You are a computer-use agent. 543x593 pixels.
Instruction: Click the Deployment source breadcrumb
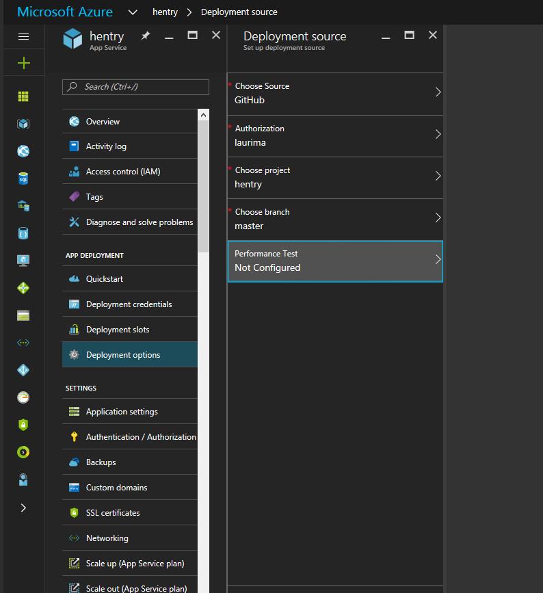(x=239, y=12)
